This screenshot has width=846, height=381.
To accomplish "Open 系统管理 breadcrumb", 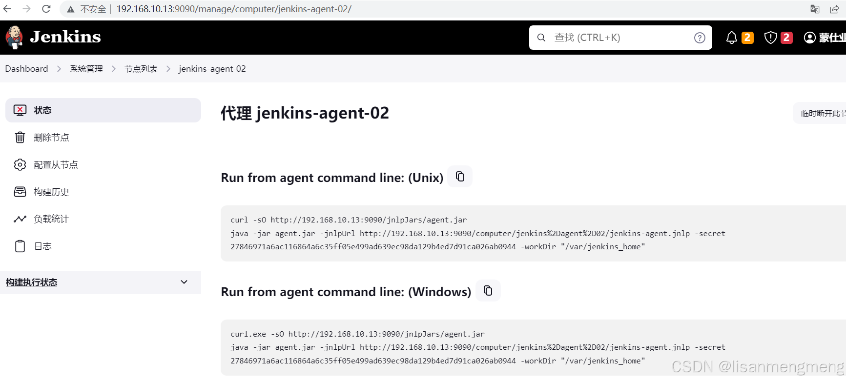I will [86, 69].
